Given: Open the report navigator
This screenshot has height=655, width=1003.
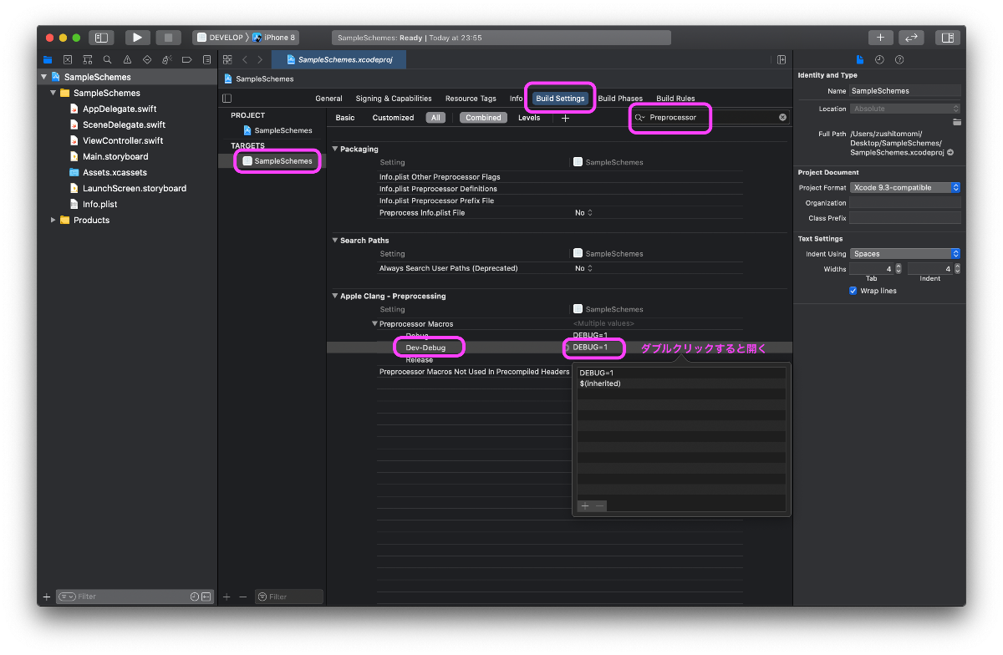Looking at the screenshot, I should click(206, 60).
